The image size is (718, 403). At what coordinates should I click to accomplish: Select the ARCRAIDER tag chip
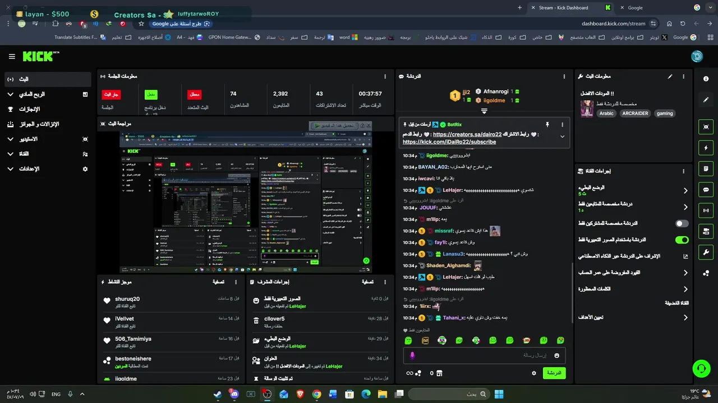[x=635, y=113]
